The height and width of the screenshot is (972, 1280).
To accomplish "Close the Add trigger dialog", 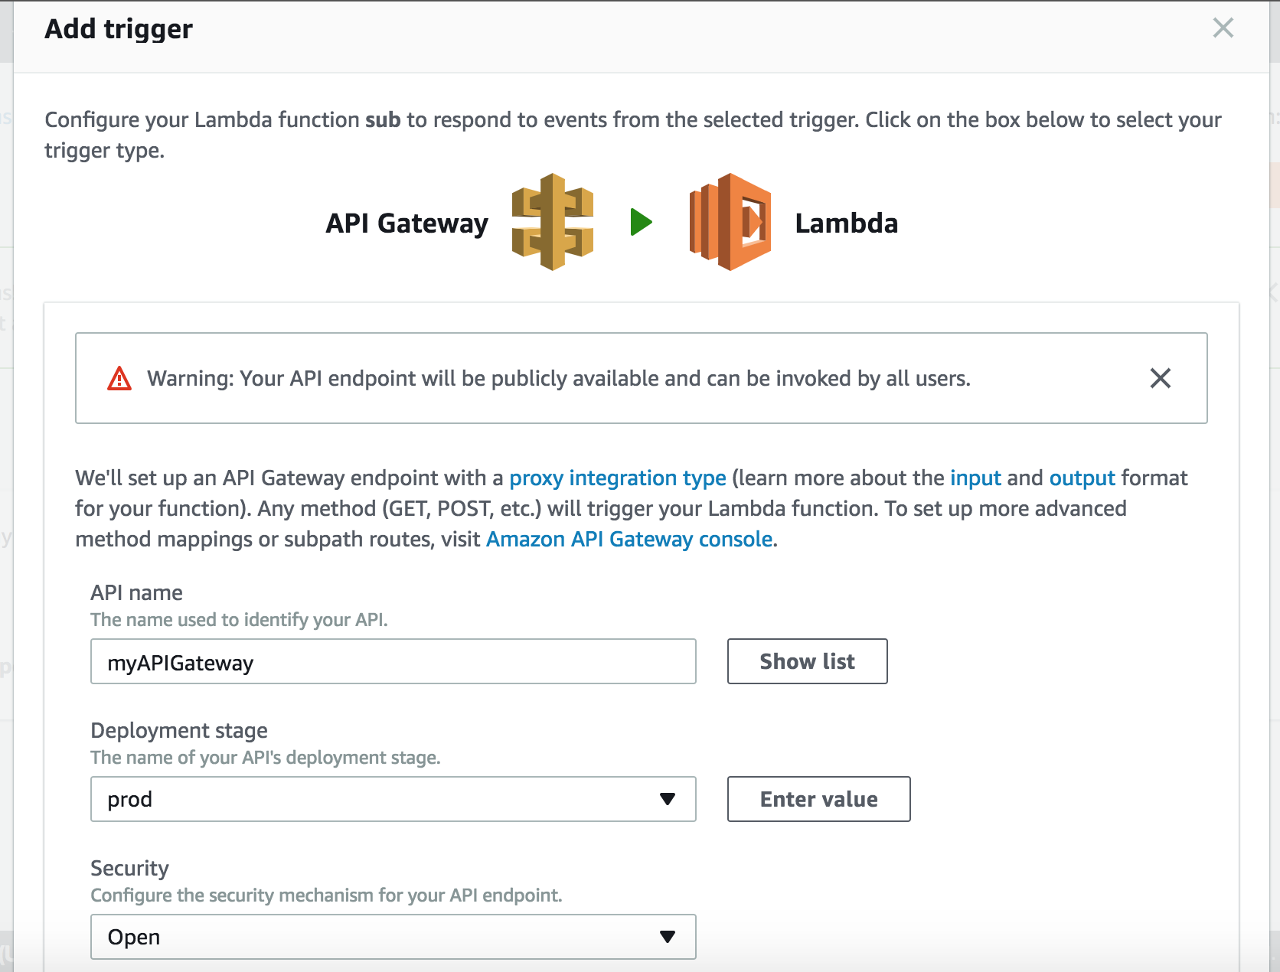I will coord(1223,28).
